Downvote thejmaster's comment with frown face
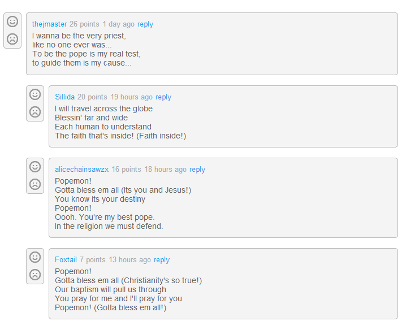This screenshot has height=321, width=402. point(12,39)
